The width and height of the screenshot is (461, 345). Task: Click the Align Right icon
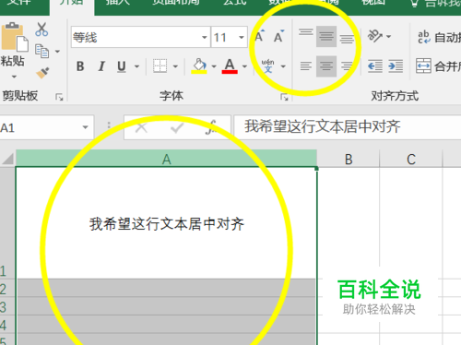click(347, 66)
